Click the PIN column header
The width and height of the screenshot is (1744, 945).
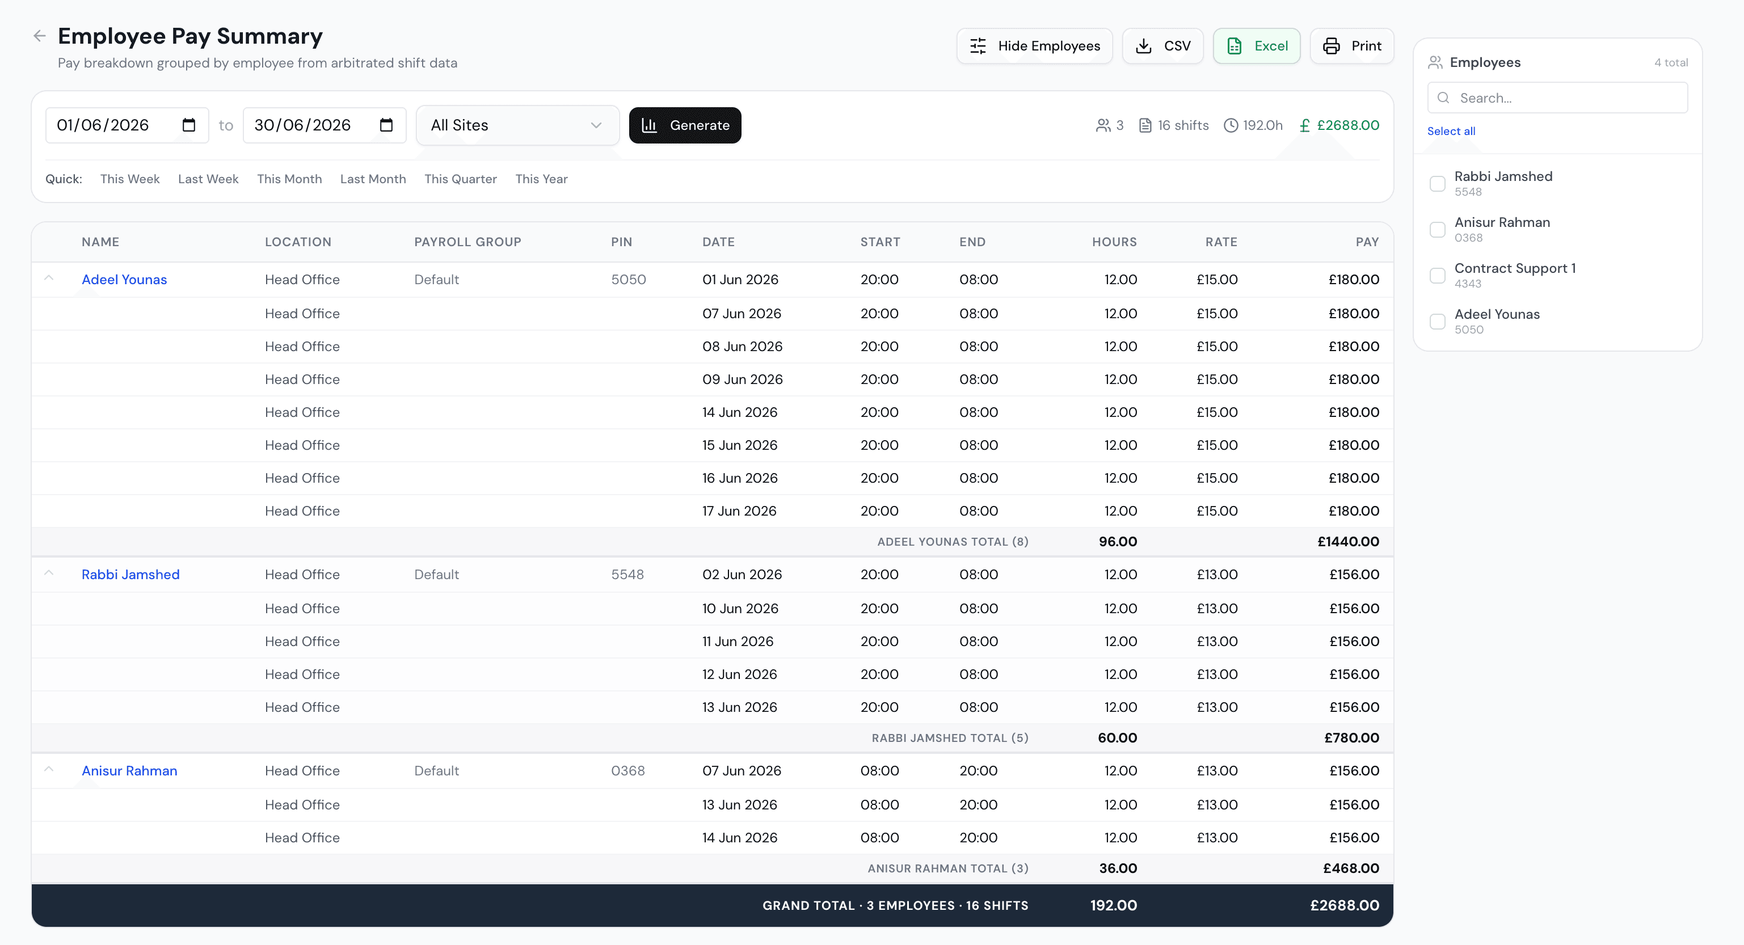[x=621, y=242]
